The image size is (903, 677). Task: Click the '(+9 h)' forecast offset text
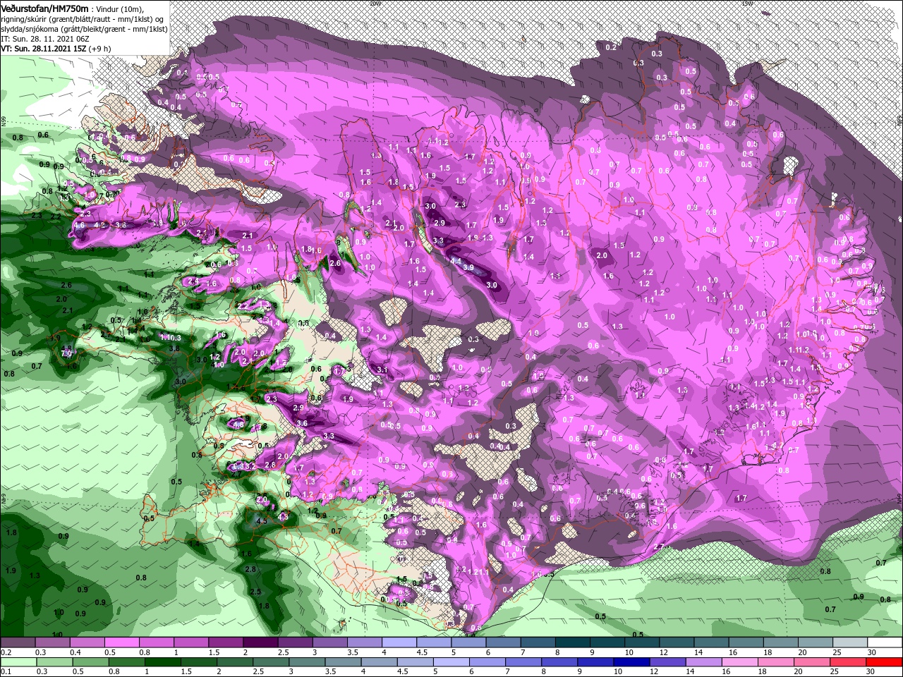99,49
